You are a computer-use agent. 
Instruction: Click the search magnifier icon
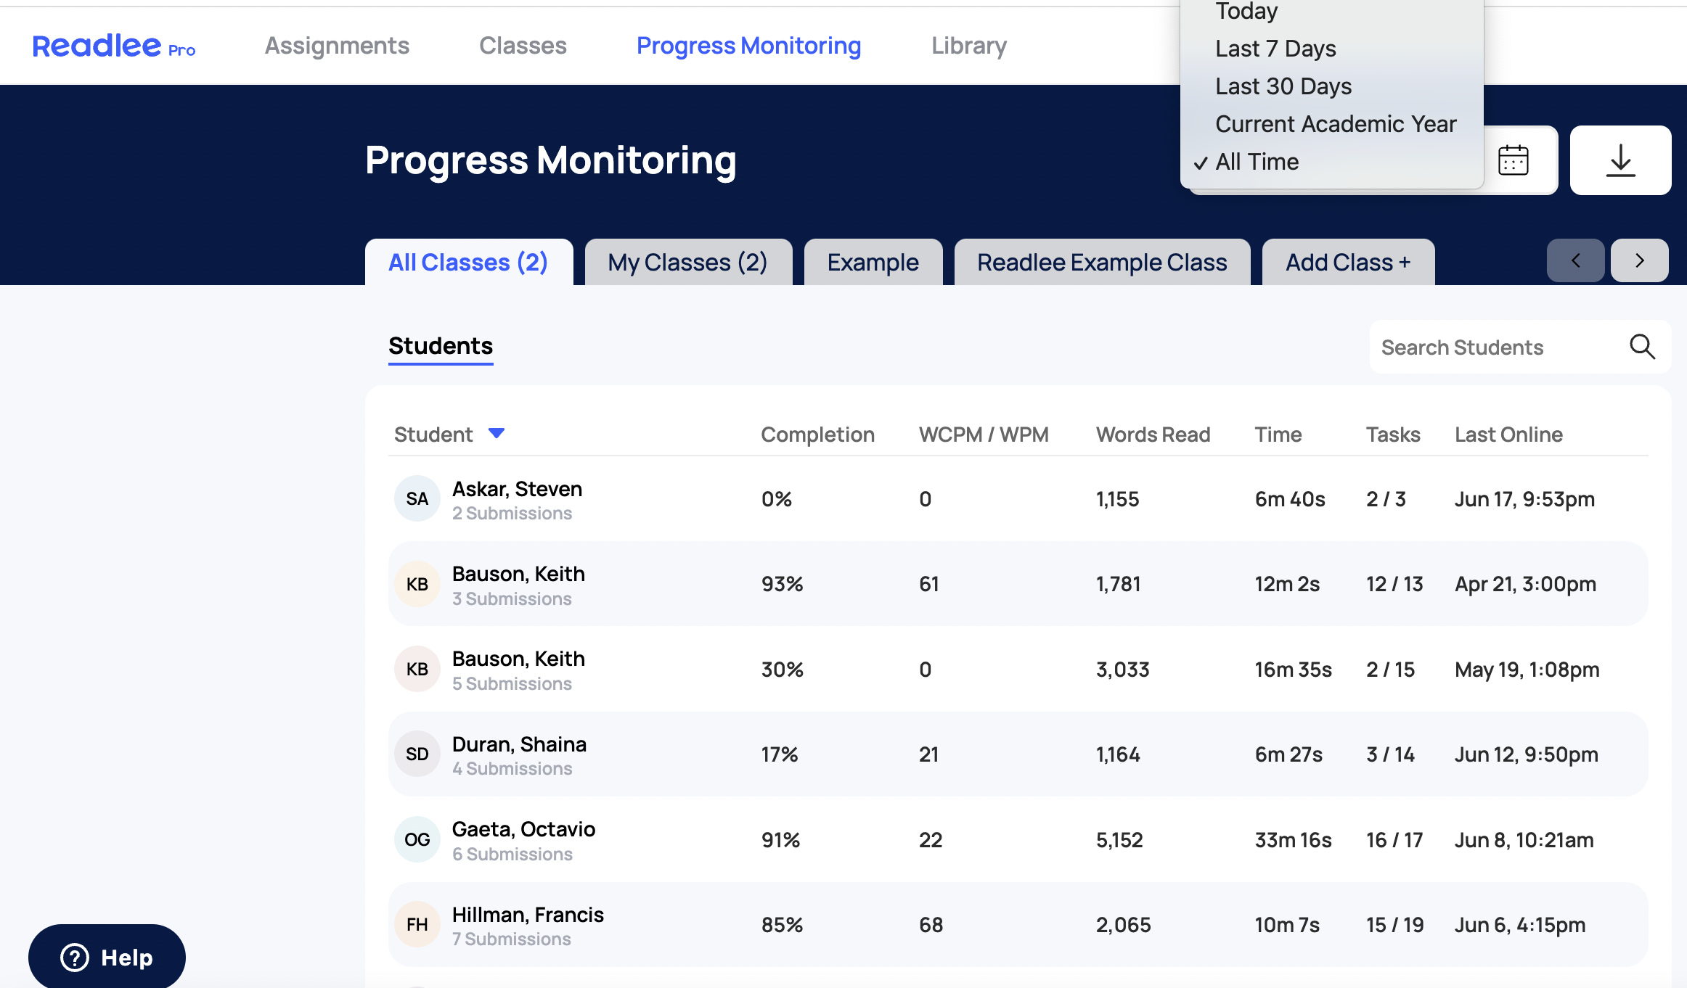tap(1642, 347)
